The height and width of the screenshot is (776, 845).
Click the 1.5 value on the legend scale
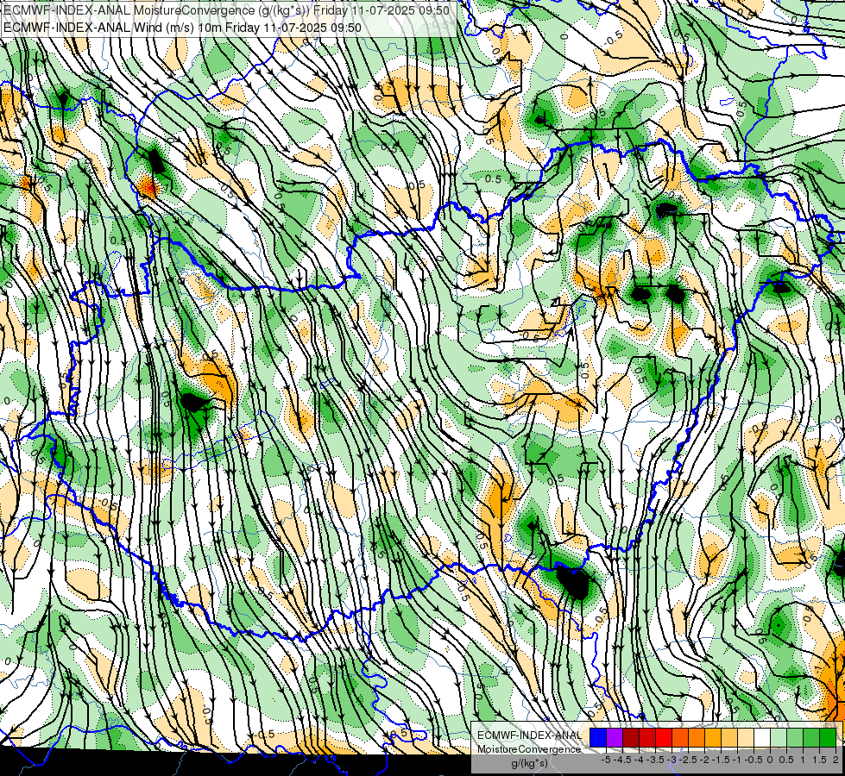819,760
